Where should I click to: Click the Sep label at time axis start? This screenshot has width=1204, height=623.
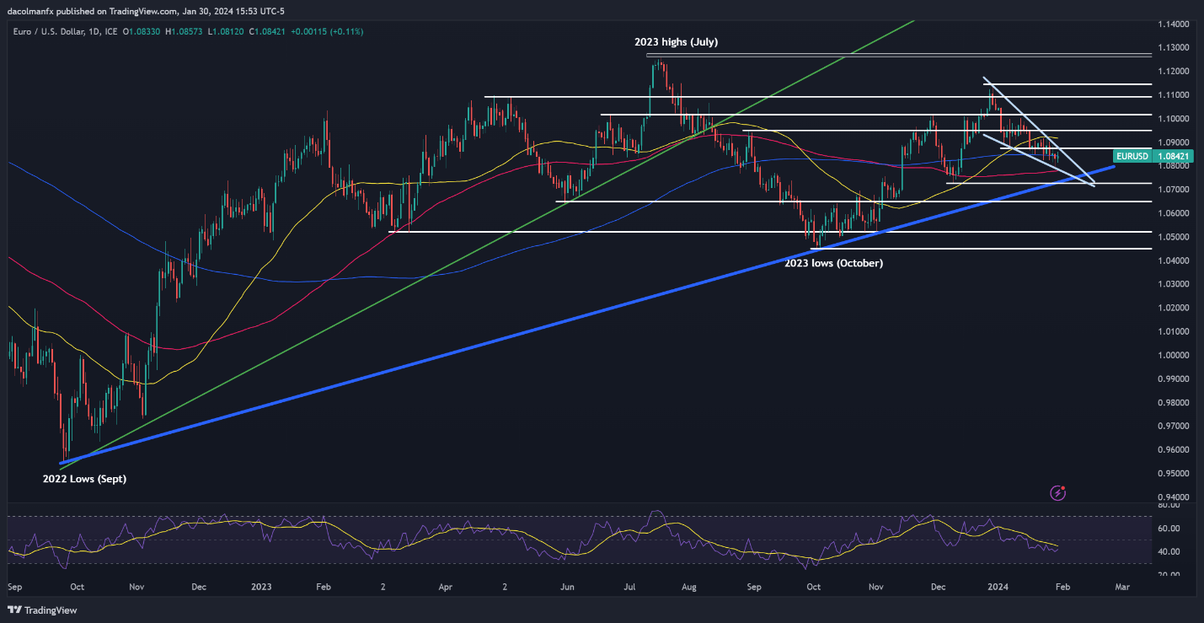pyautogui.click(x=14, y=585)
